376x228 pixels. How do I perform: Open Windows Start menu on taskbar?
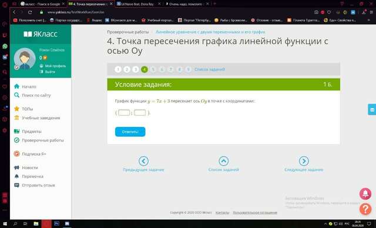pyautogui.click(x=5, y=224)
